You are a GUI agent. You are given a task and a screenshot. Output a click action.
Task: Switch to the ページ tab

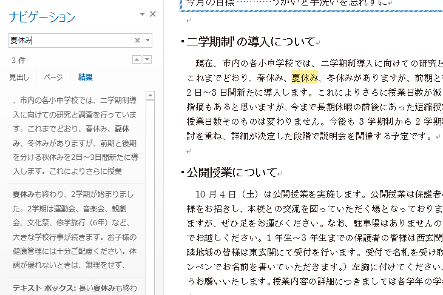[x=53, y=77]
